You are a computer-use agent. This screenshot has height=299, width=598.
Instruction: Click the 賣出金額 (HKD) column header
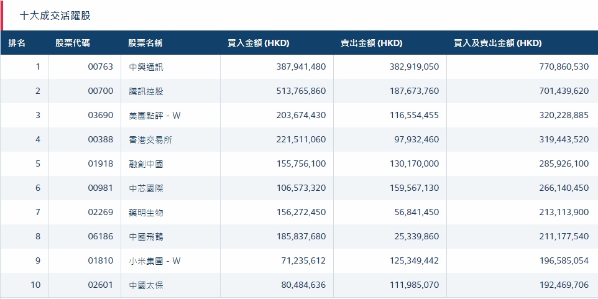coord(371,43)
